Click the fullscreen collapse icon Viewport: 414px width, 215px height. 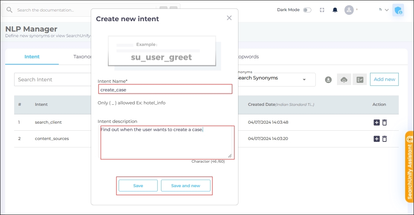[322, 10]
